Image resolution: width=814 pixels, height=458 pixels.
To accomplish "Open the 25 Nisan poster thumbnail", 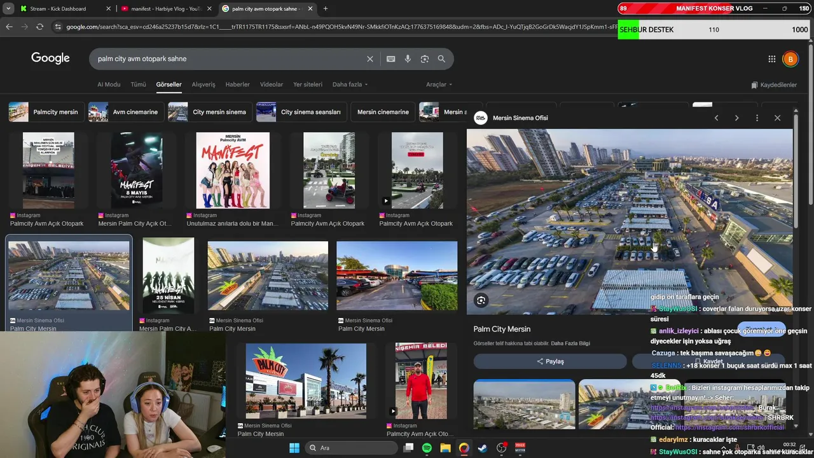I will point(169,275).
